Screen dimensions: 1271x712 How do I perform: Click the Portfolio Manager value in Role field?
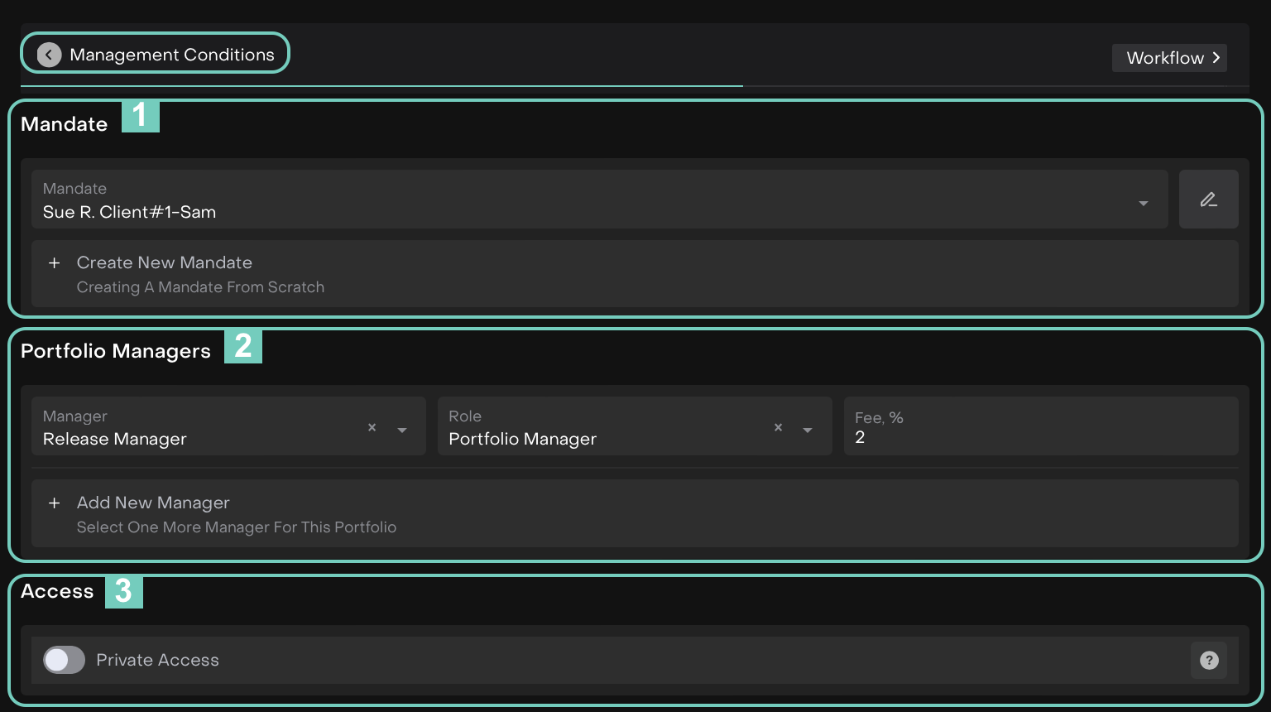click(522, 439)
